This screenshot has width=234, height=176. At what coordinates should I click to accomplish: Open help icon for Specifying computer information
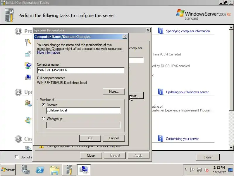pos(161,31)
